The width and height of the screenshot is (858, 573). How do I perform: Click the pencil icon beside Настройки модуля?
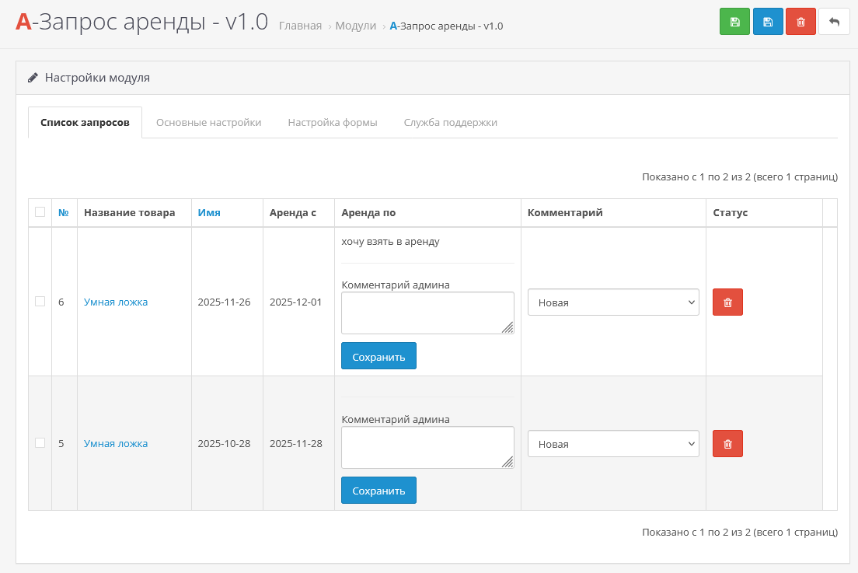click(x=33, y=78)
